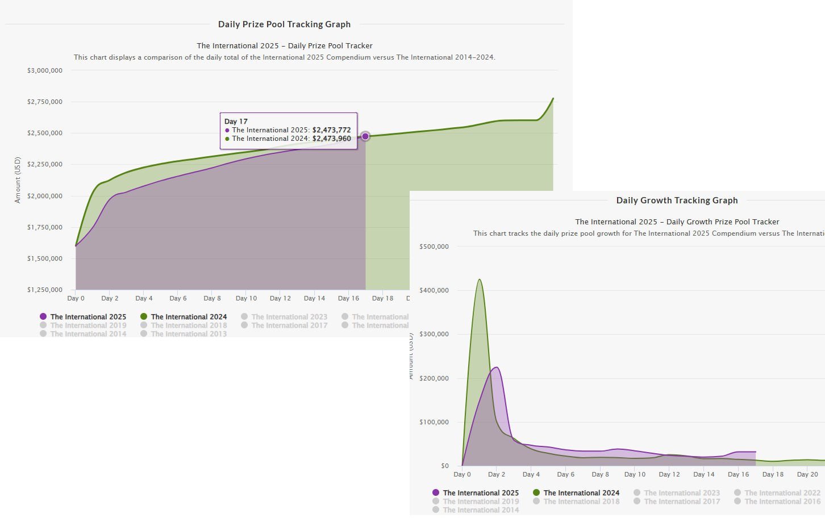Enable The International 2018 in top chart legend
The width and height of the screenshot is (825, 518).
pos(184,325)
